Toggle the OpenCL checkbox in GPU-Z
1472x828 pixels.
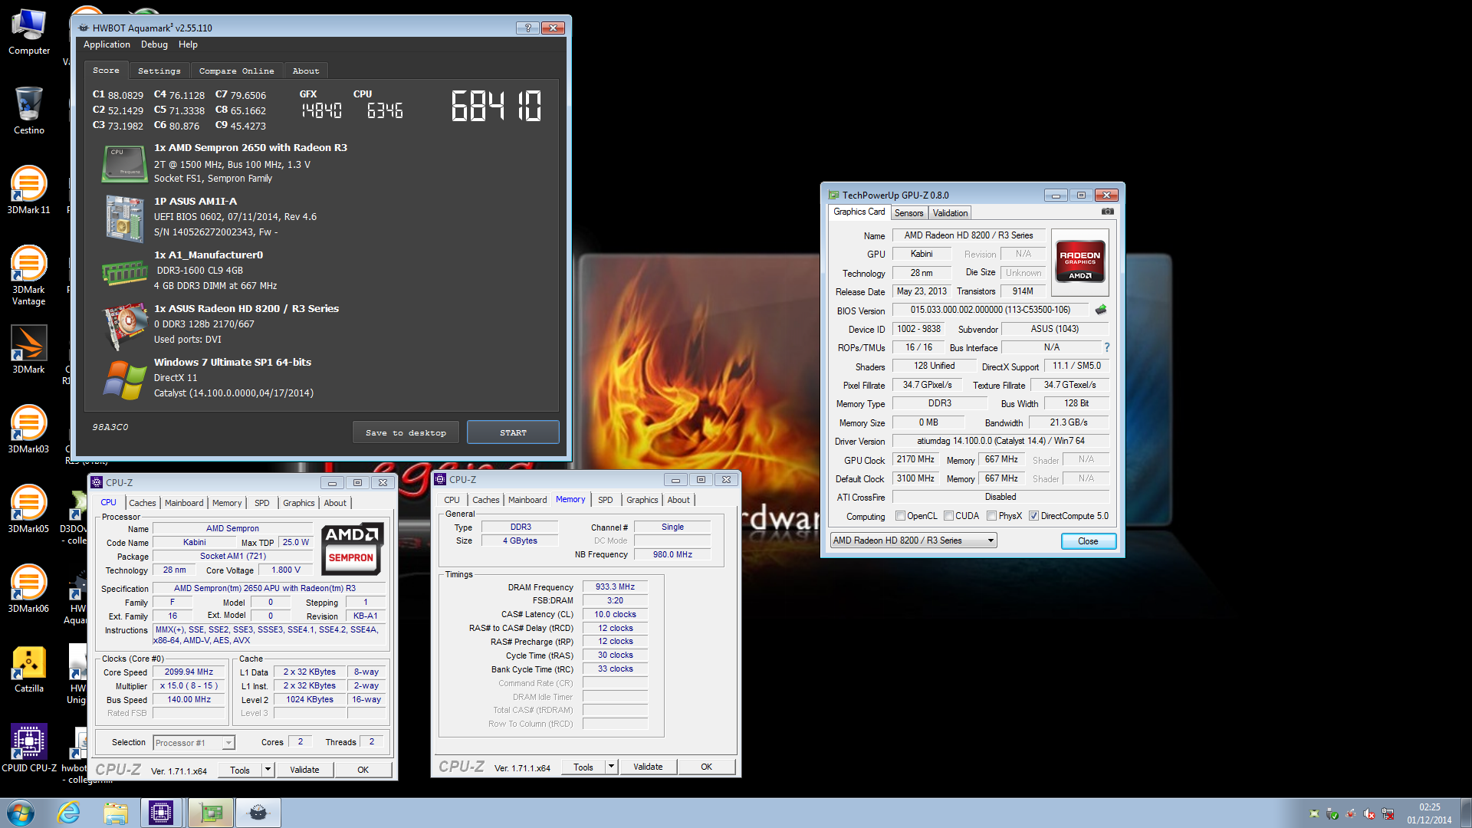(x=901, y=516)
